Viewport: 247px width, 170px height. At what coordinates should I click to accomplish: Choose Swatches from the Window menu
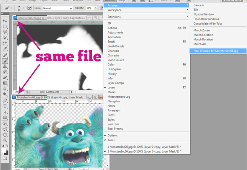coord(146,124)
